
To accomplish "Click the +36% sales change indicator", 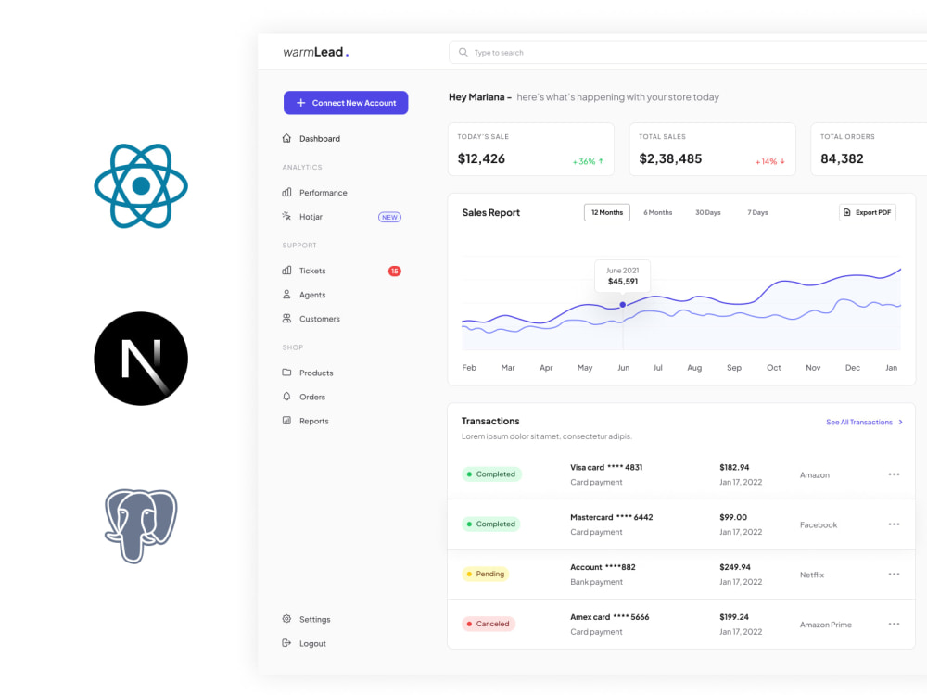I will 588,161.
